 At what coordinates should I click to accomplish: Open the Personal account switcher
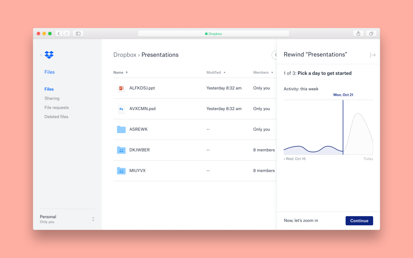click(x=93, y=219)
